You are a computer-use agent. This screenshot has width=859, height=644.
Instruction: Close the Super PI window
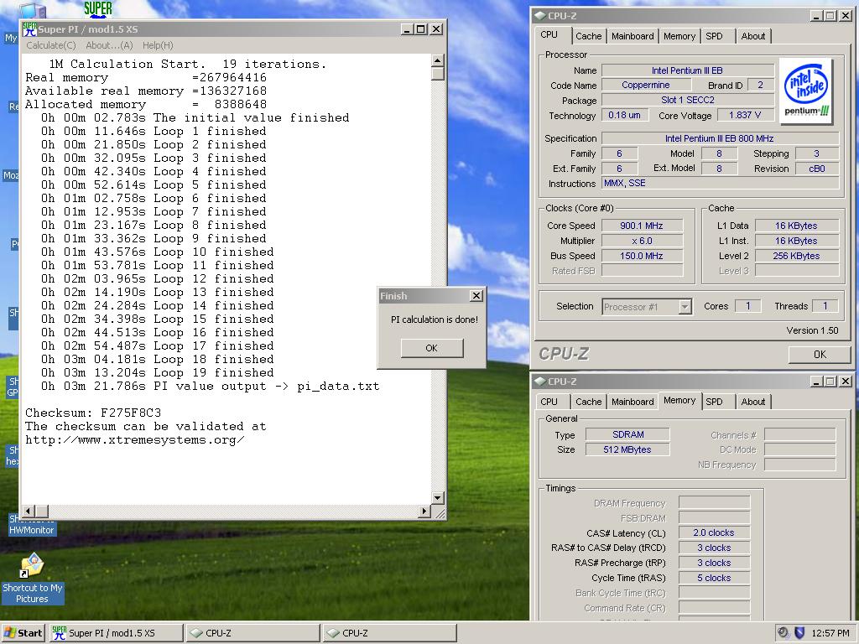[x=436, y=29]
